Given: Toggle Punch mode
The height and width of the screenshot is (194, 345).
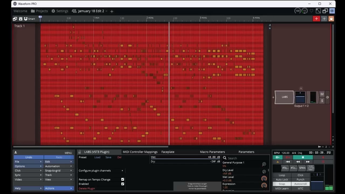Looking at the screenshot, I should coord(300,179).
